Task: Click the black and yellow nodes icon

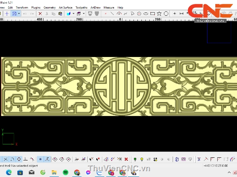Action: point(155,159)
